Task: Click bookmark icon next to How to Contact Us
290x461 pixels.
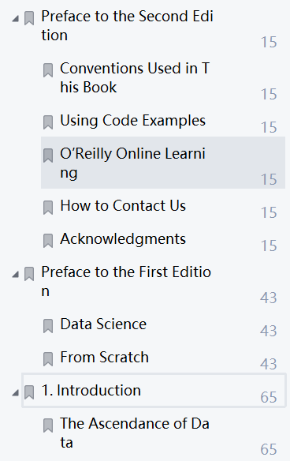Action: 48,208
